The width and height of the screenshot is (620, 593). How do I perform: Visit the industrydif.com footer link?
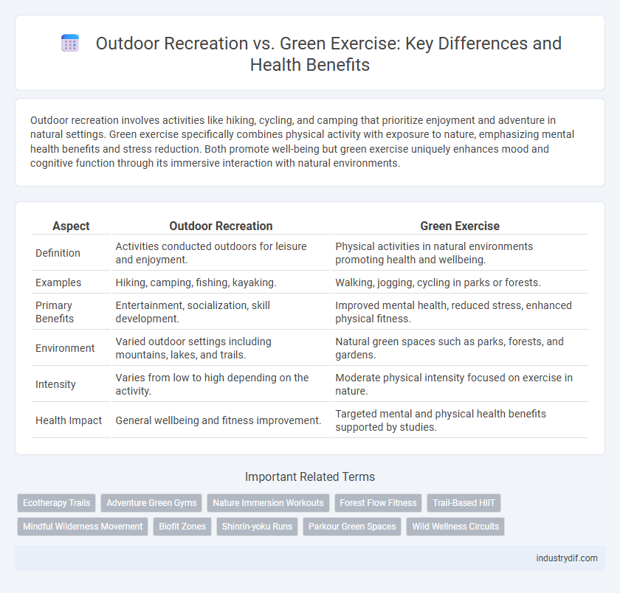coord(567,558)
